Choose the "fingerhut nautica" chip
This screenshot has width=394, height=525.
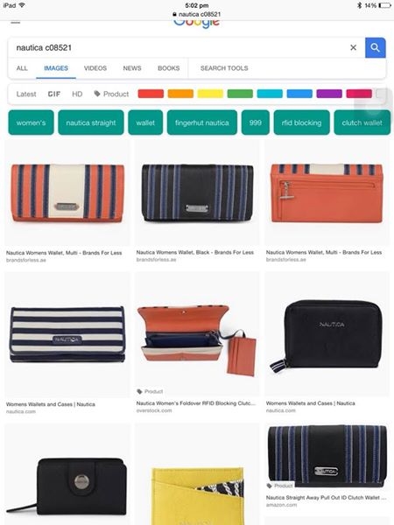tap(202, 122)
